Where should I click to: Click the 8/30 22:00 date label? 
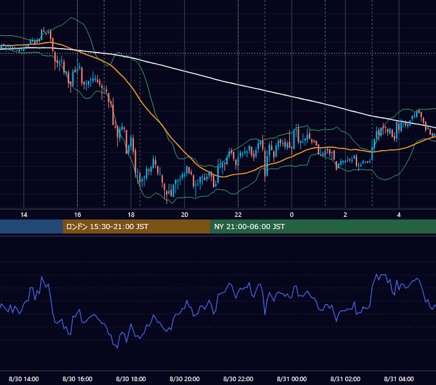point(239,379)
